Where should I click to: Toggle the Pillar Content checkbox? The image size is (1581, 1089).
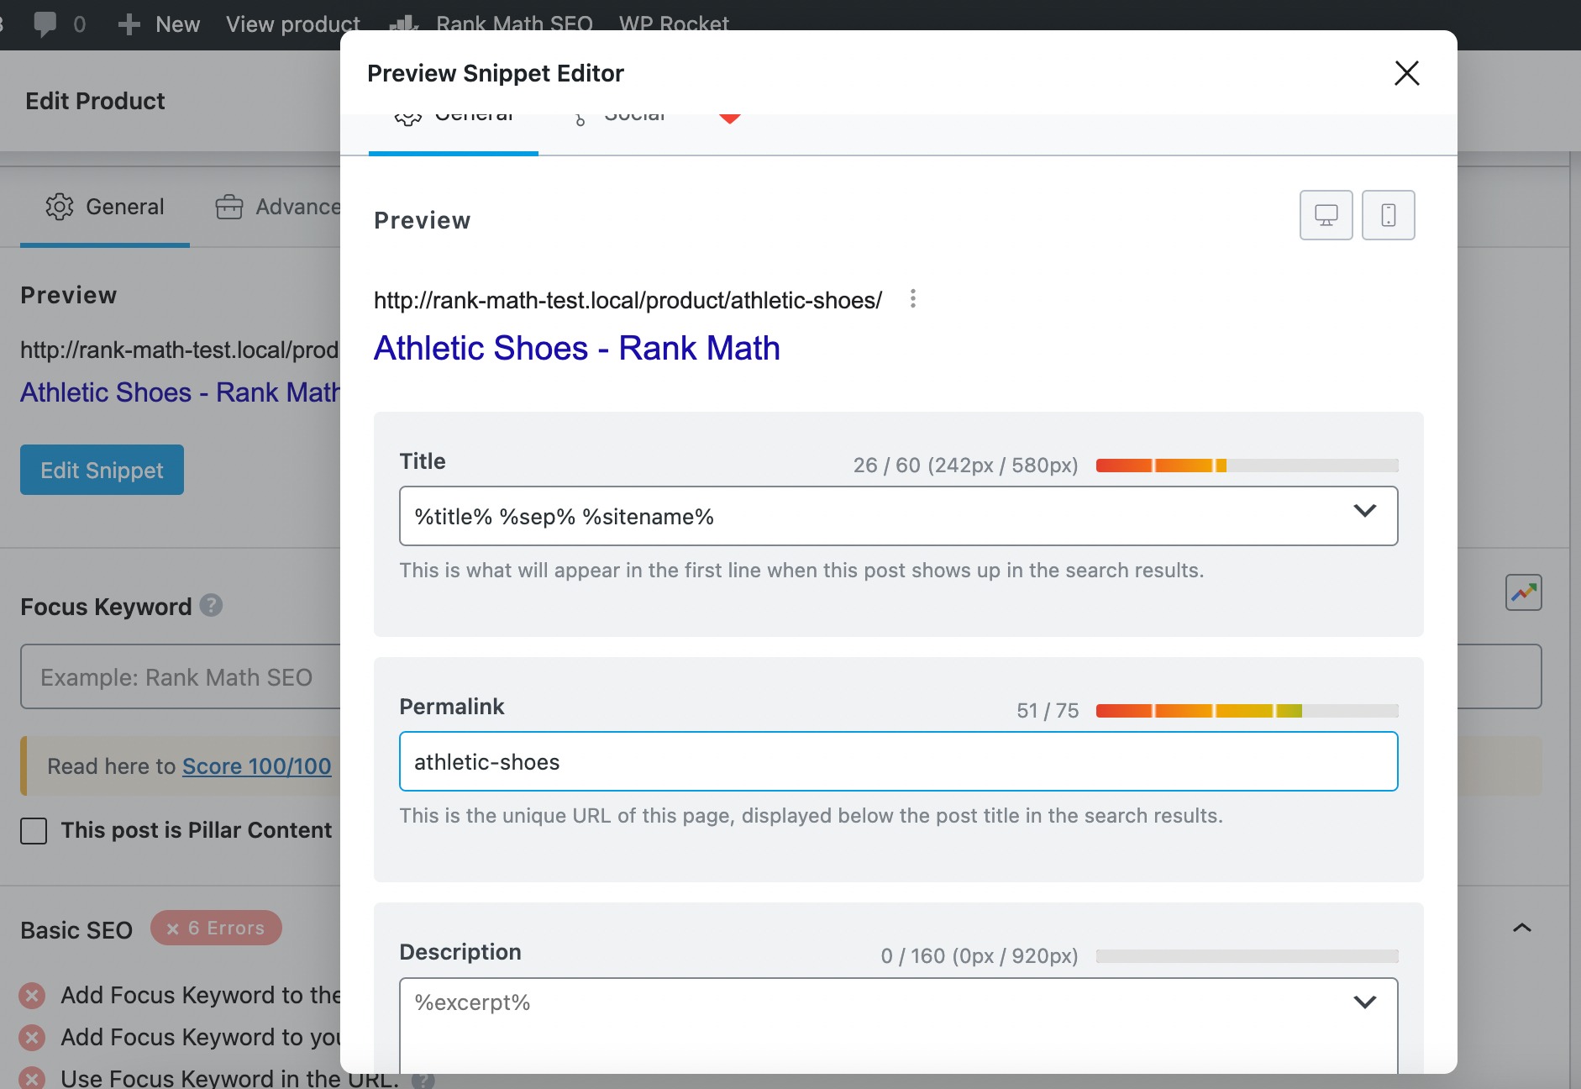click(34, 831)
